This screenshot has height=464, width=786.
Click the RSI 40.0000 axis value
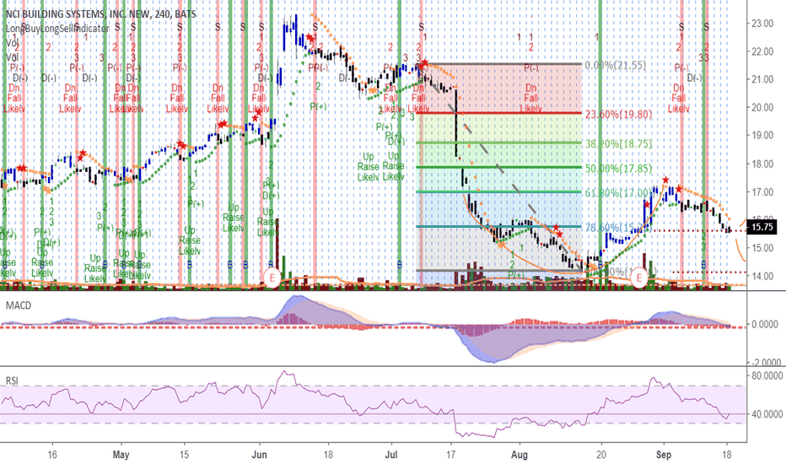(x=765, y=414)
